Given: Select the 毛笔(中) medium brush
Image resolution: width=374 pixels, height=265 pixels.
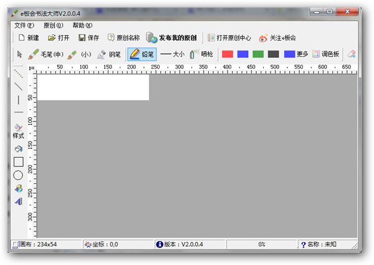Looking at the screenshot, I should tap(46, 54).
